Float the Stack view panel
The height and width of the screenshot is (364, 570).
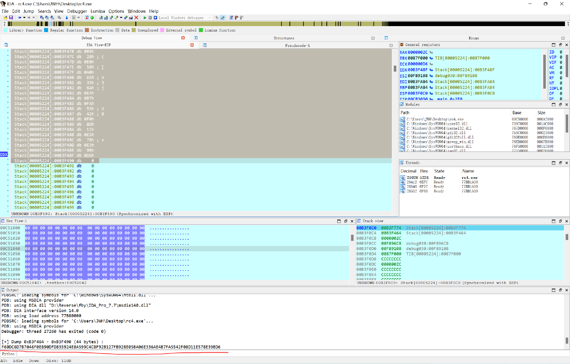(560, 221)
